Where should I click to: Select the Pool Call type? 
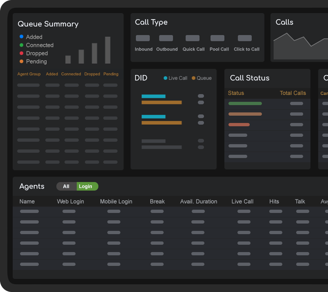point(217,38)
